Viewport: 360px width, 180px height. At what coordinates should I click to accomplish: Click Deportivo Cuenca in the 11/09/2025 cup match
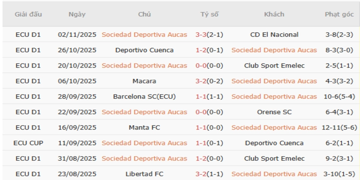[274, 143]
